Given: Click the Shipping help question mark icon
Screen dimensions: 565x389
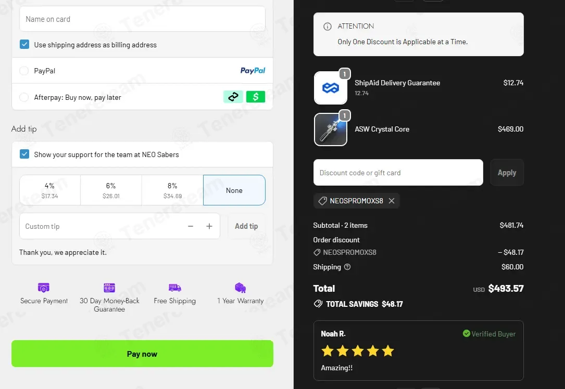Looking at the screenshot, I should click(347, 267).
